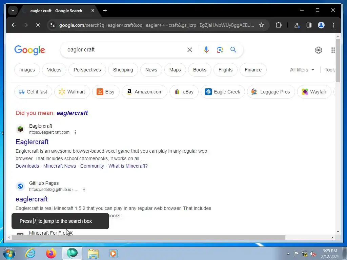Filter results by Images
The image size is (347, 260).
27,70
